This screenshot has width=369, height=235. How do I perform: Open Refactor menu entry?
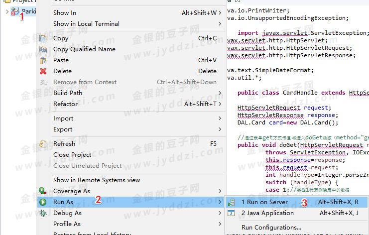131,104
